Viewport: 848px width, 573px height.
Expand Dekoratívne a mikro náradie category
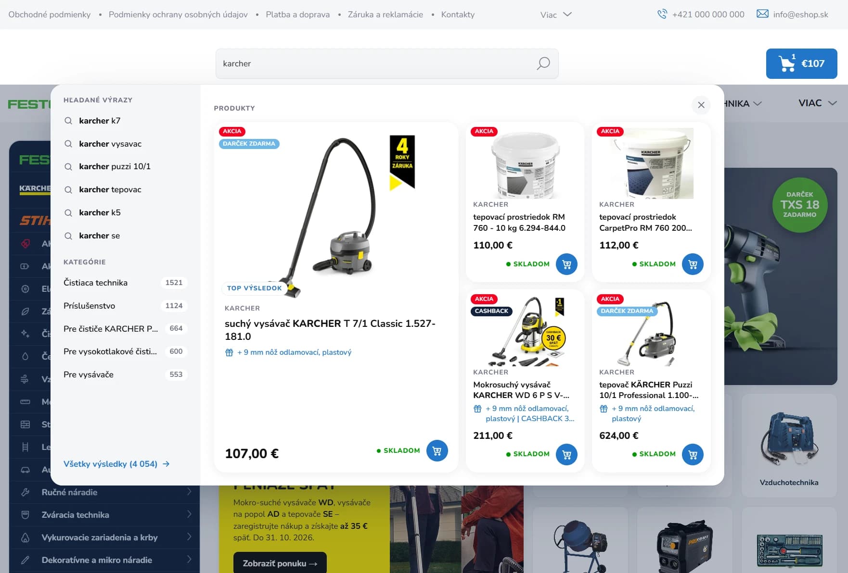click(x=105, y=560)
